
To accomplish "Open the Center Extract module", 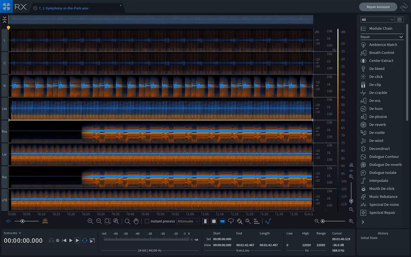I will [x=377, y=61].
